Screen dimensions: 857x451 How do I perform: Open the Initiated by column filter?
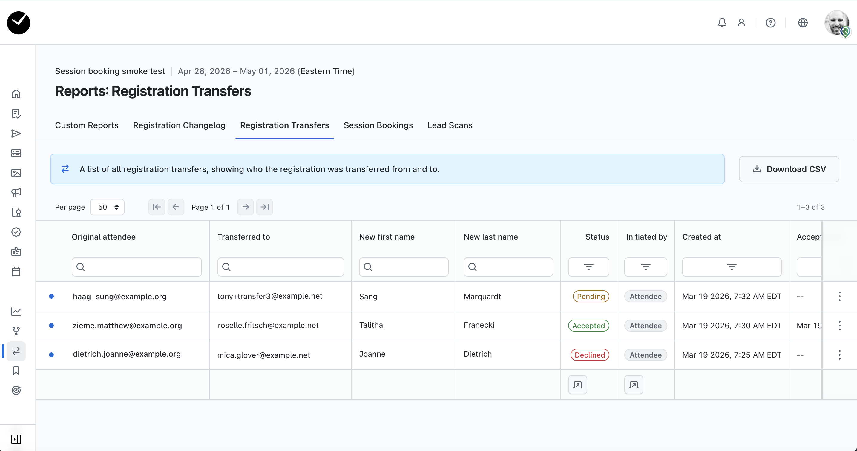click(646, 267)
